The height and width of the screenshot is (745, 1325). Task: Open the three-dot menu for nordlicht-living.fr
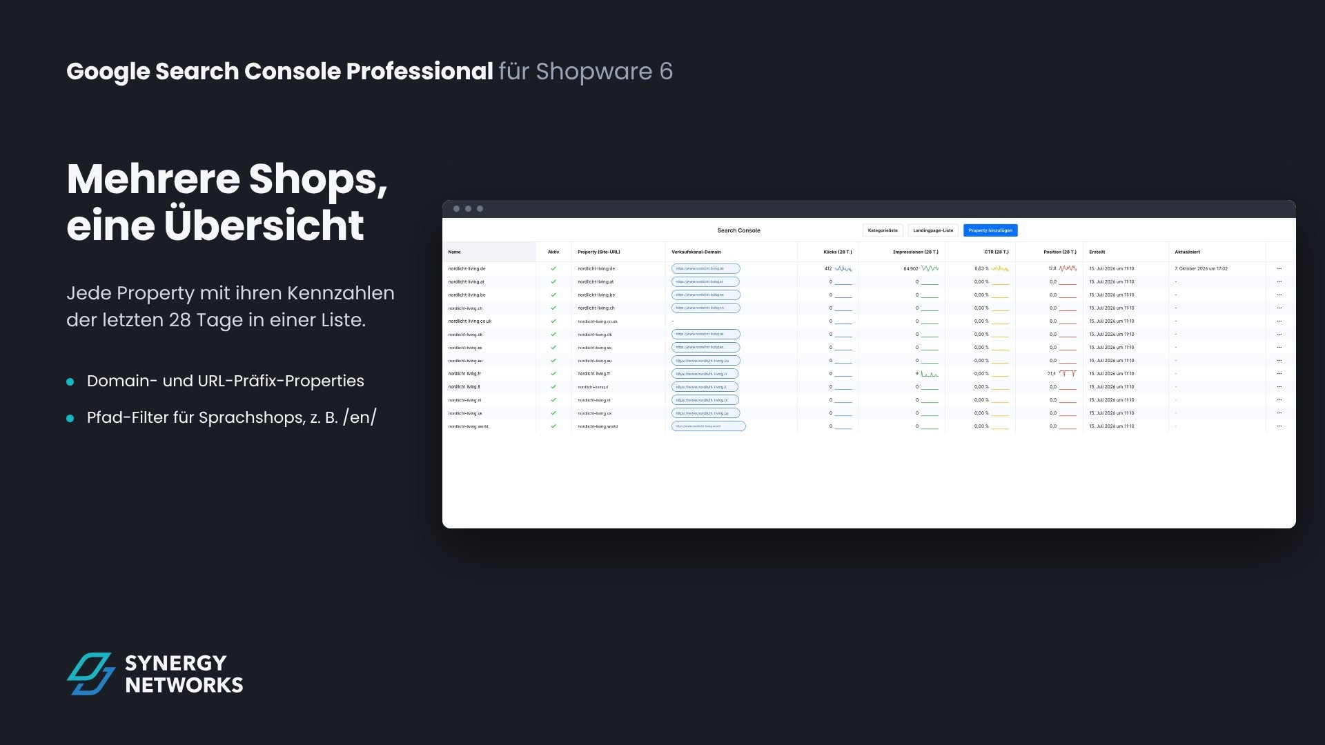[x=1279, y=373]
